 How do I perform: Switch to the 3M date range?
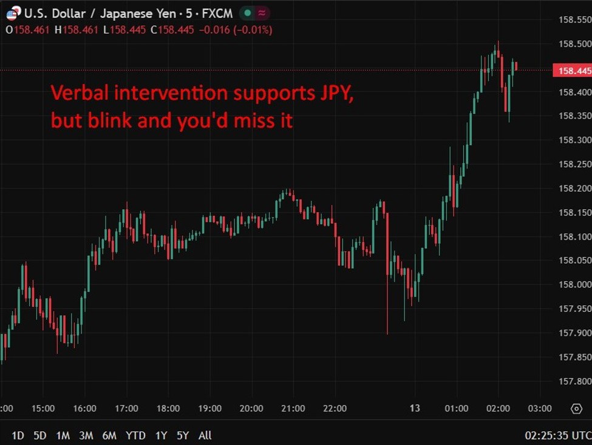pyautogui.click(x=86, y=435)
